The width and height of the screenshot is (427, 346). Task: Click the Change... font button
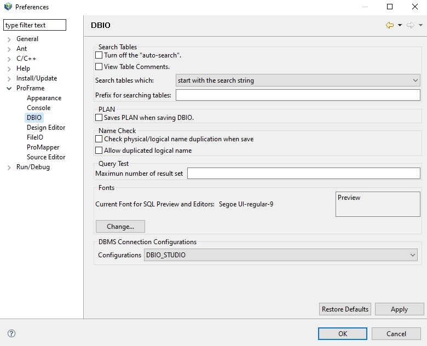[x=120, y=226]
